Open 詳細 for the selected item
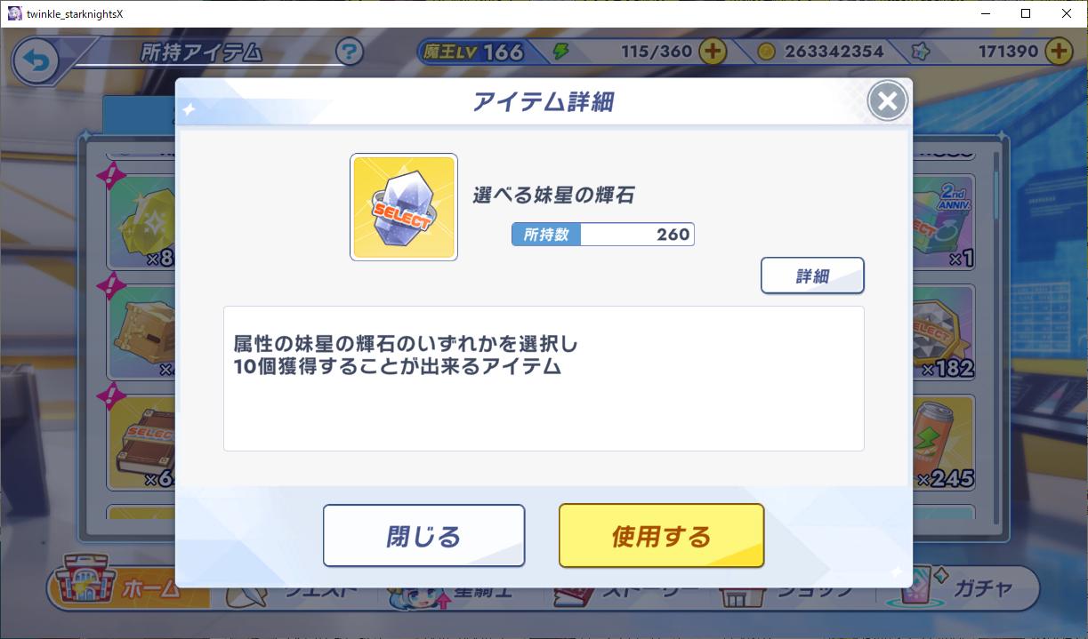This screenshot has height=639, width=1088. tap(812, 276)
